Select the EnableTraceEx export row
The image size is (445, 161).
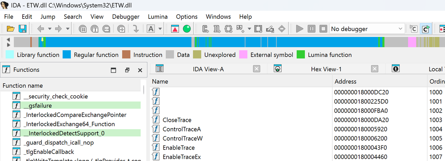[x=297, y=157]
